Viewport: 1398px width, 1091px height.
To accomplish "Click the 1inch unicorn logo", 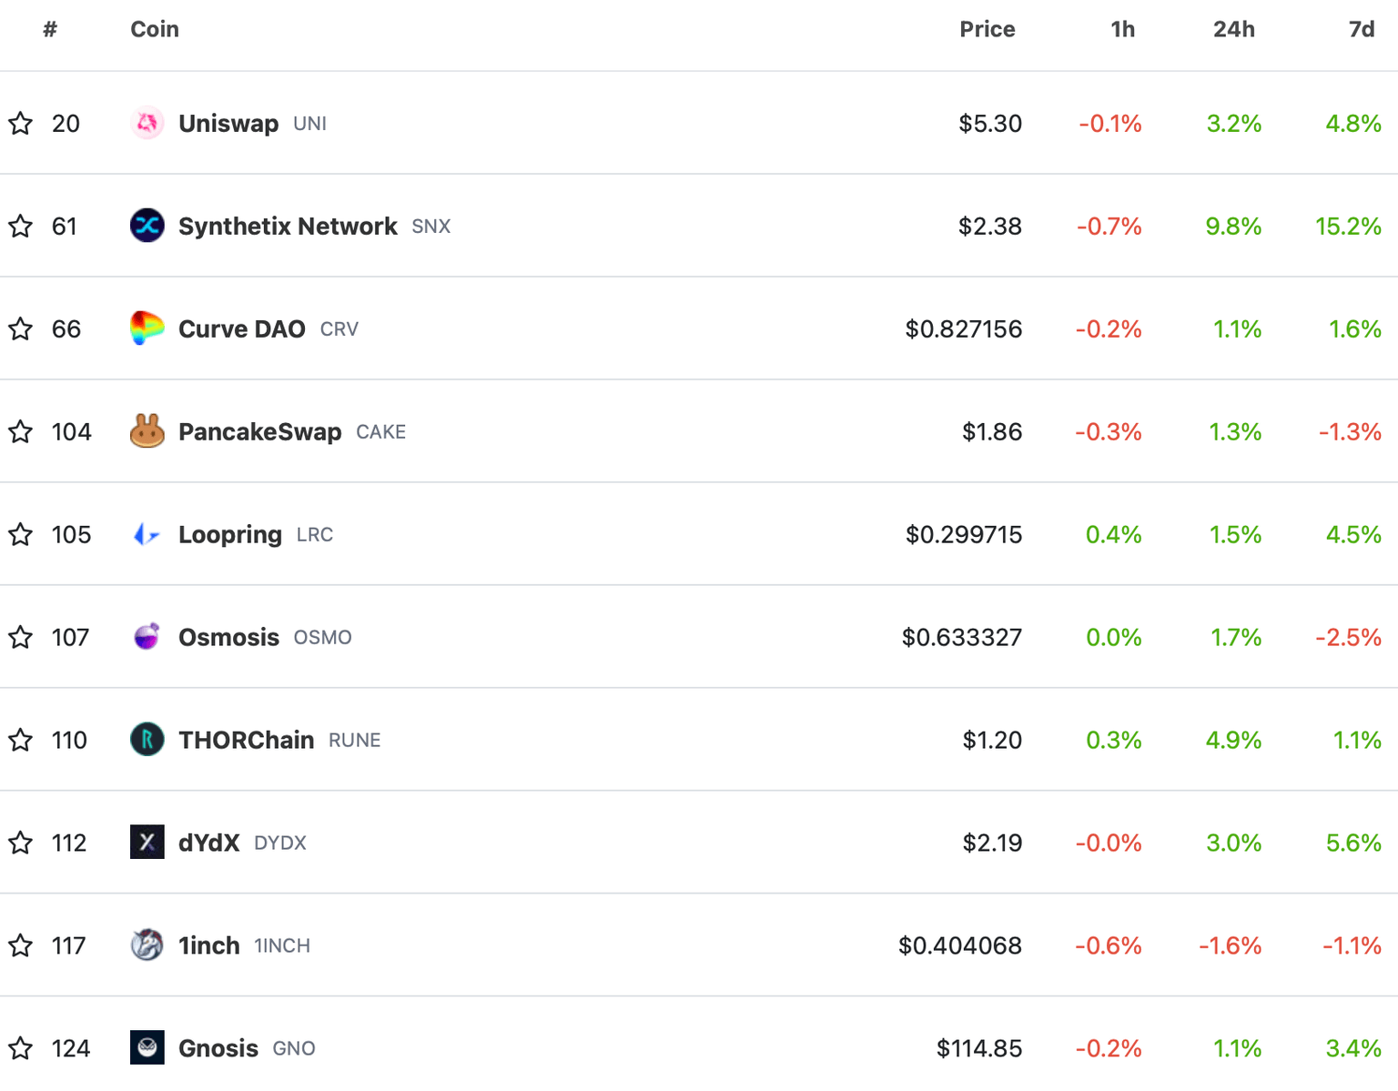I will pyautogui.click(x=147, y=945).
